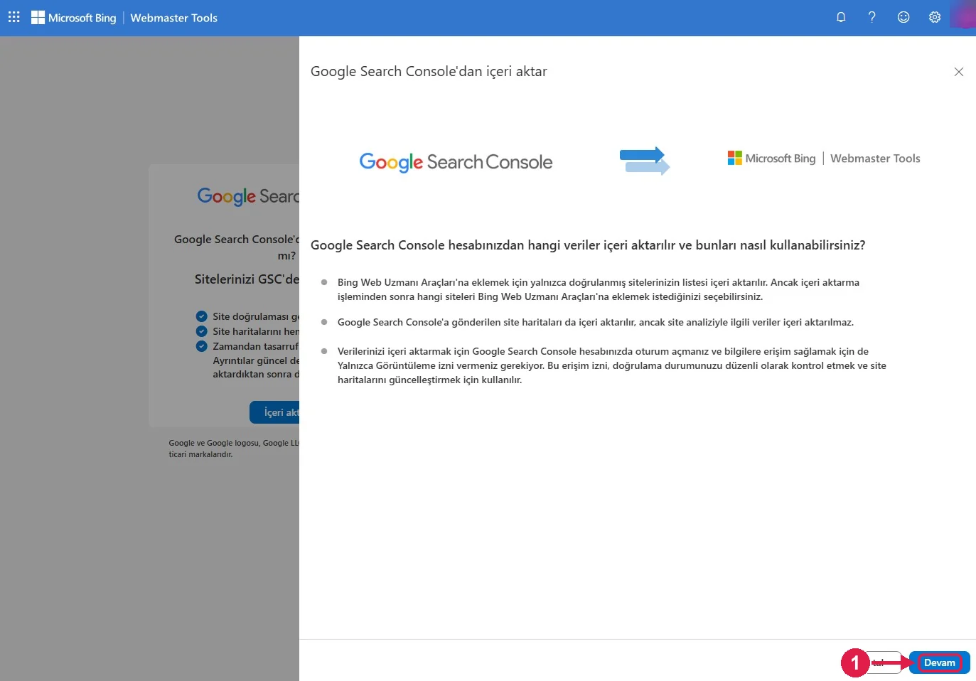Image resolution: width=976 pixels, height=681 pixels.
Task: Click the panel title 'Google Search Console'dan içeri aktar'
Action: click(x=429, y=71)
